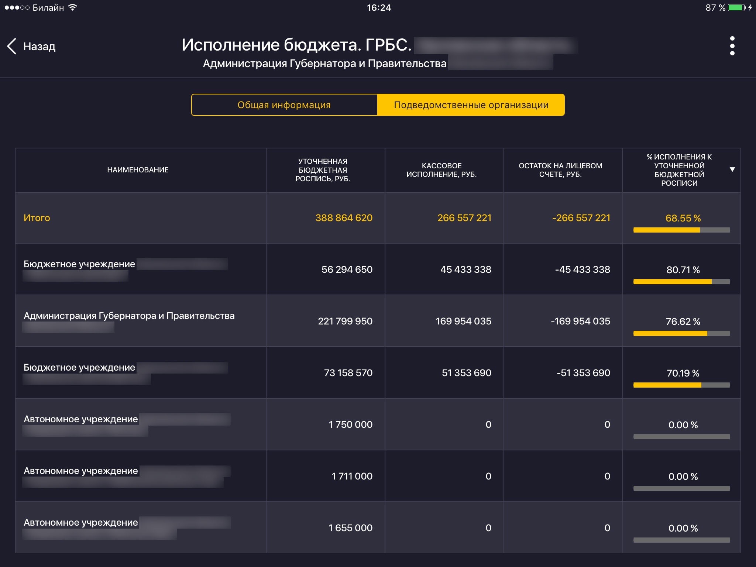Tap the 16:24 clock in status bar
756x567 pixels.
click(x=379, y=7)
